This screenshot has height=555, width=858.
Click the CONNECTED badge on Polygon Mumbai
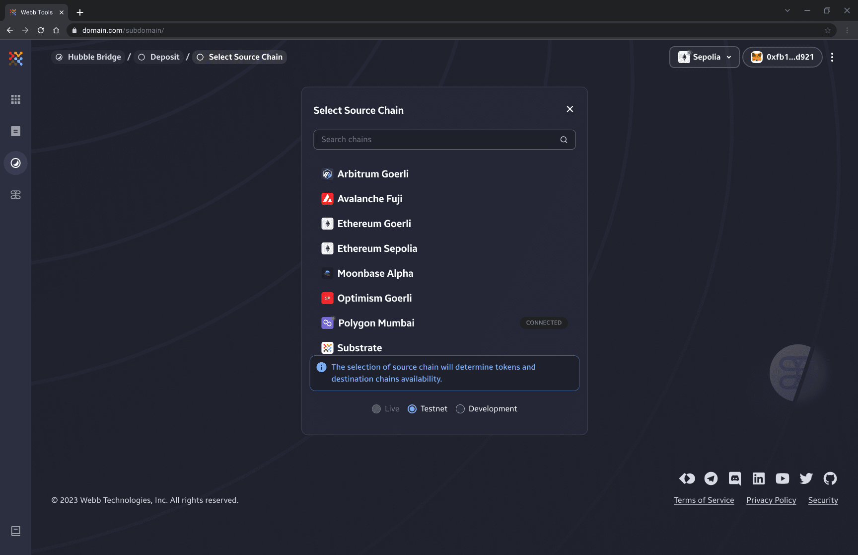(544, 323)
